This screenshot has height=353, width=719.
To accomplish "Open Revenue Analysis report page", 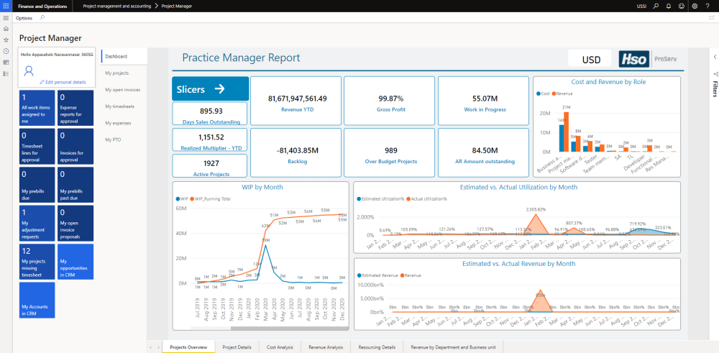I will (x=326, y=347).
